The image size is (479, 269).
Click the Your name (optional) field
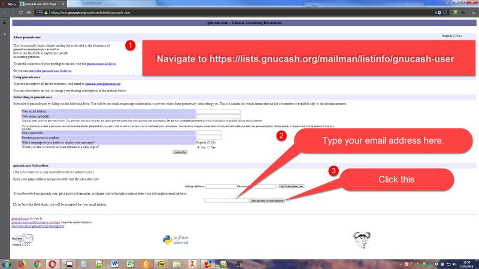coord(218,116)
